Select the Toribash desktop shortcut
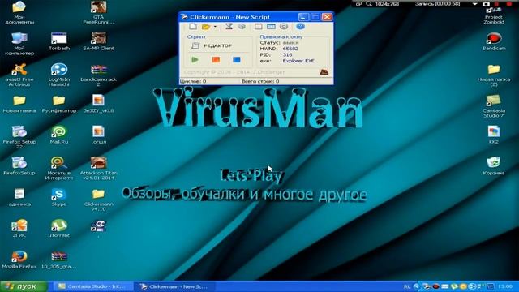 click(x=59, y=41)
